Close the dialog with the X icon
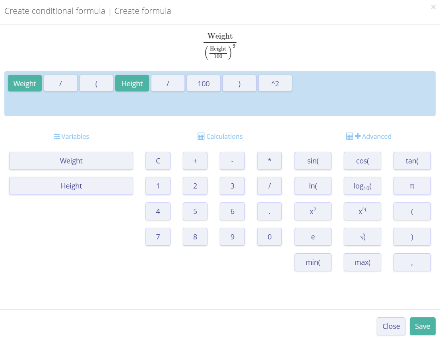 tap(433, 7)
